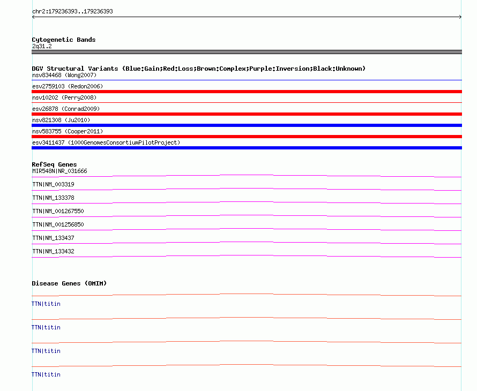Image resolution: width=477 pixels, height=391 pixels.
Task: Click nsv834468 (Wong2007) variant label
Action: coord(64,75)
